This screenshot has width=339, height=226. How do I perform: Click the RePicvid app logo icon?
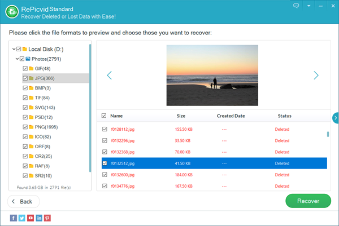[12, 12]
